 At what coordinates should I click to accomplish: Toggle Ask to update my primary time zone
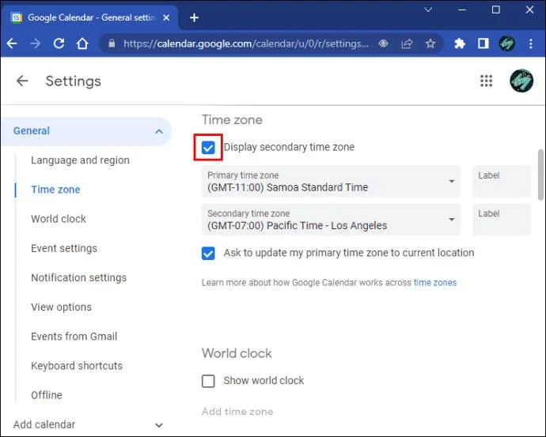[208, 253]
